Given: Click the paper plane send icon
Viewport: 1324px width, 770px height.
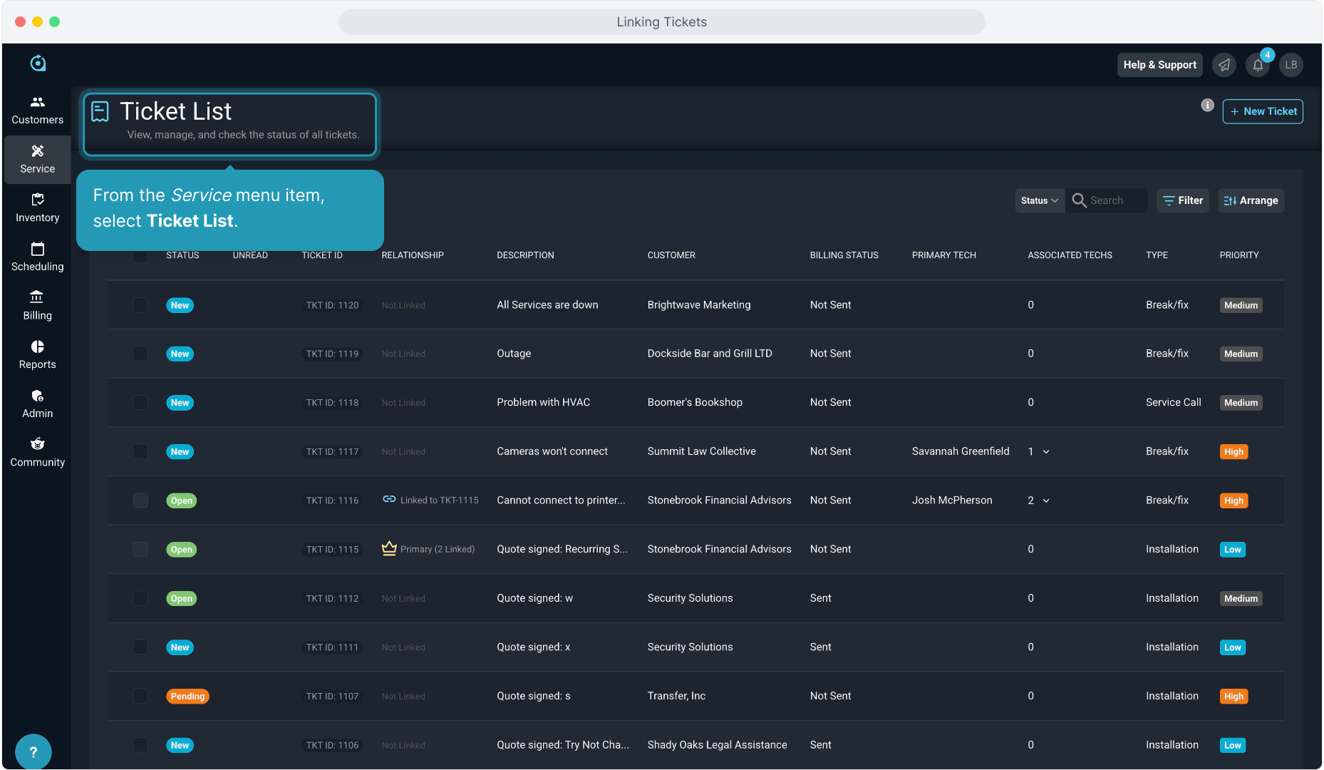Looking at the screenshot, I should coord(1224,65).
